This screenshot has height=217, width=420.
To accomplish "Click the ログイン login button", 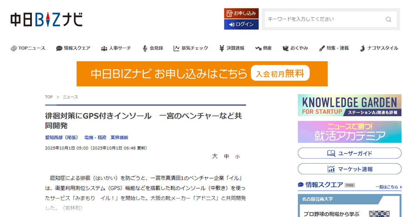I will coord(241,24).
